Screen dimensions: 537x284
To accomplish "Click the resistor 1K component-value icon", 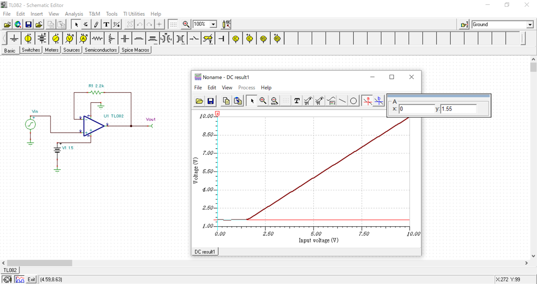I will click(226, 24).
